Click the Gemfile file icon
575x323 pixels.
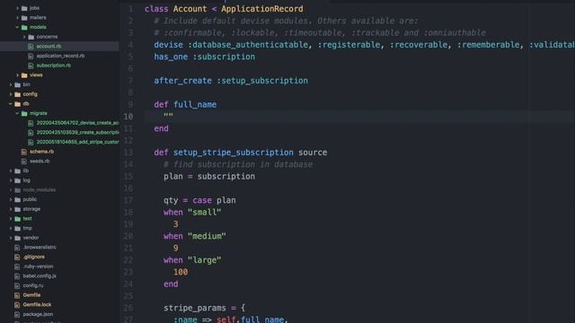(x=17, y=295)
